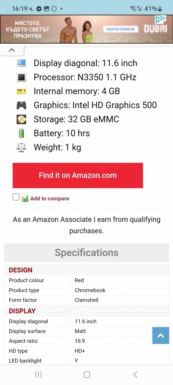Click the bar chart compare icon
Screen dimensions: 173x385
pyautogui.click(x=25, y=199)
